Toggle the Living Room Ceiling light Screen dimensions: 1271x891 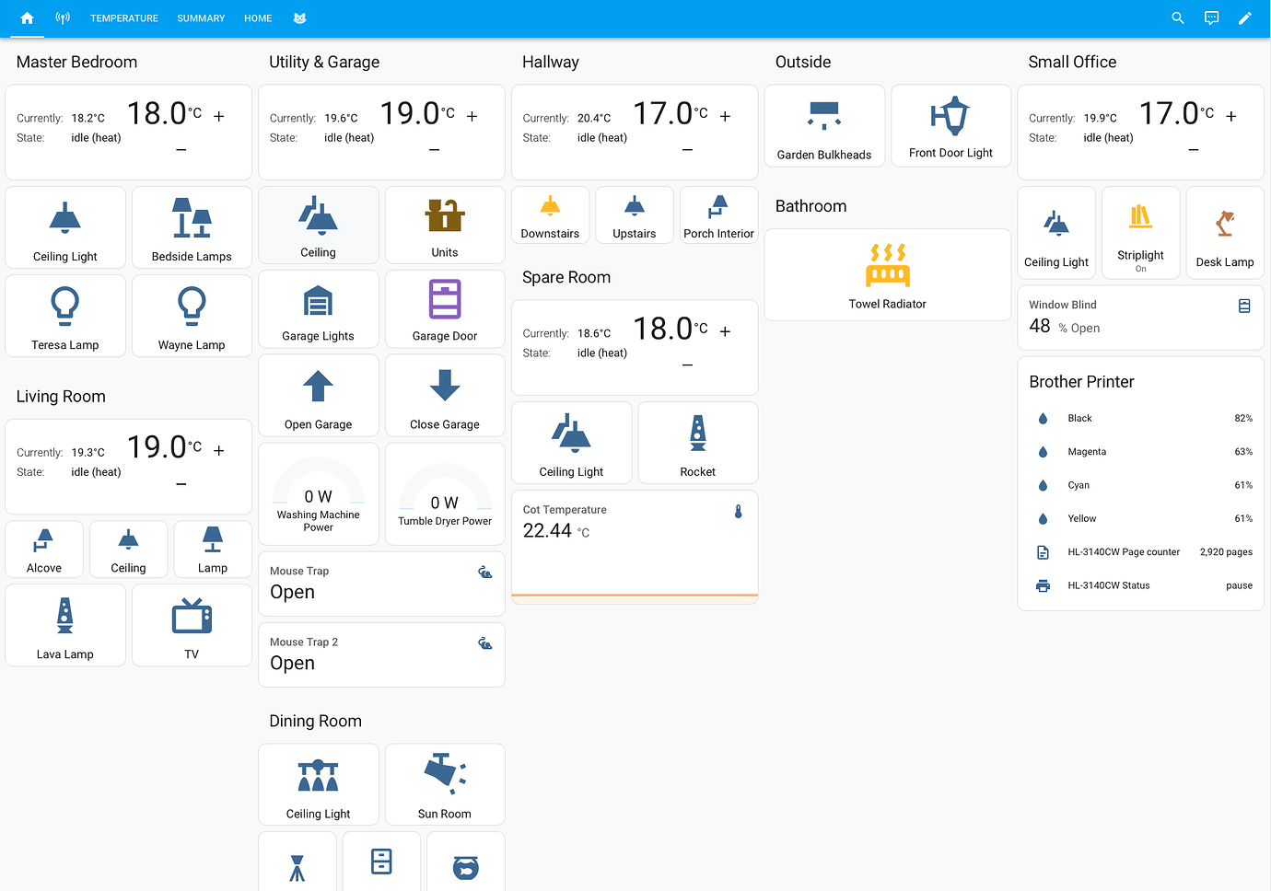click(128, 550)
